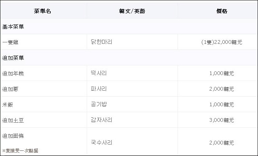Click the price in the 追加年糕 row
This screenshot has width=258, height=156.
point(222,74)
